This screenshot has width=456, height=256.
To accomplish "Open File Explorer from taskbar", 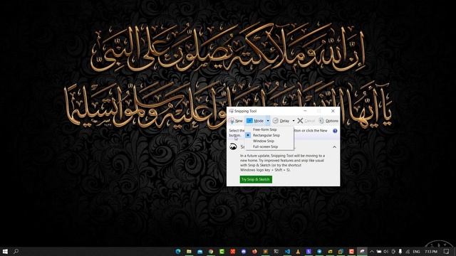I will pos(189,251).
